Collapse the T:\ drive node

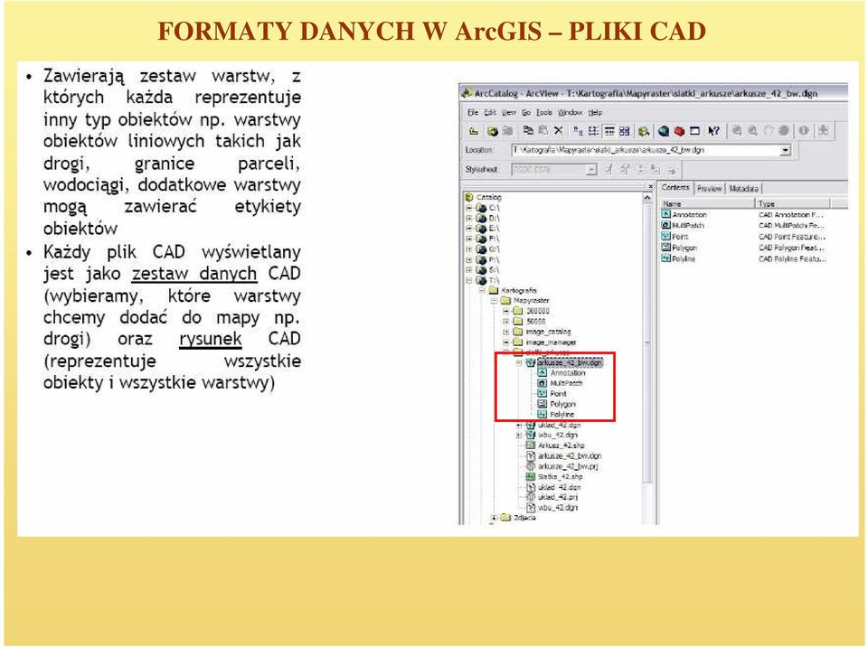pyautogui.click(x=469, y=280)
